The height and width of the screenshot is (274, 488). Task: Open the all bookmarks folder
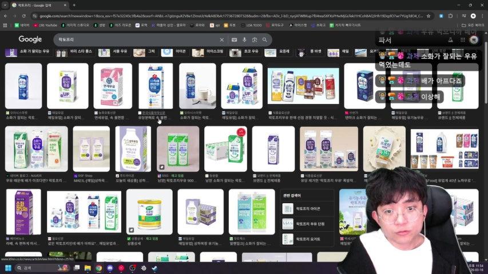tap(473, 25)
